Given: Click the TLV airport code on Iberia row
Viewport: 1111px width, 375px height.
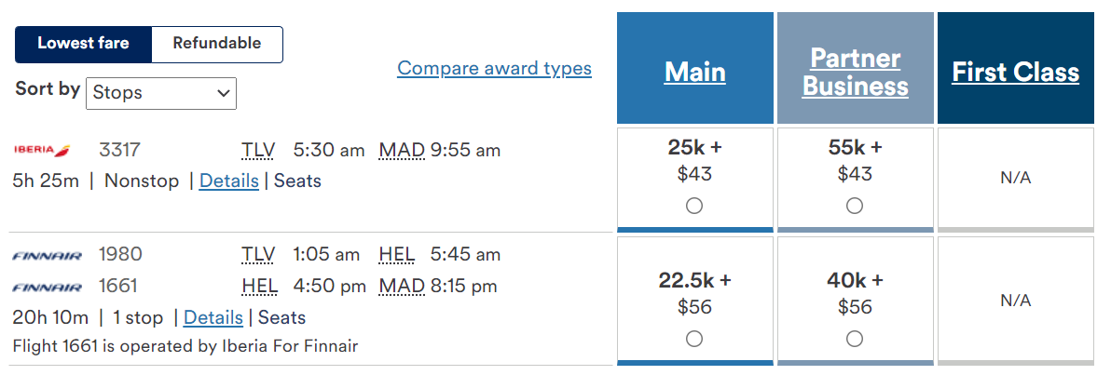Looking at the screenshot, I should [x=258, y=150].
